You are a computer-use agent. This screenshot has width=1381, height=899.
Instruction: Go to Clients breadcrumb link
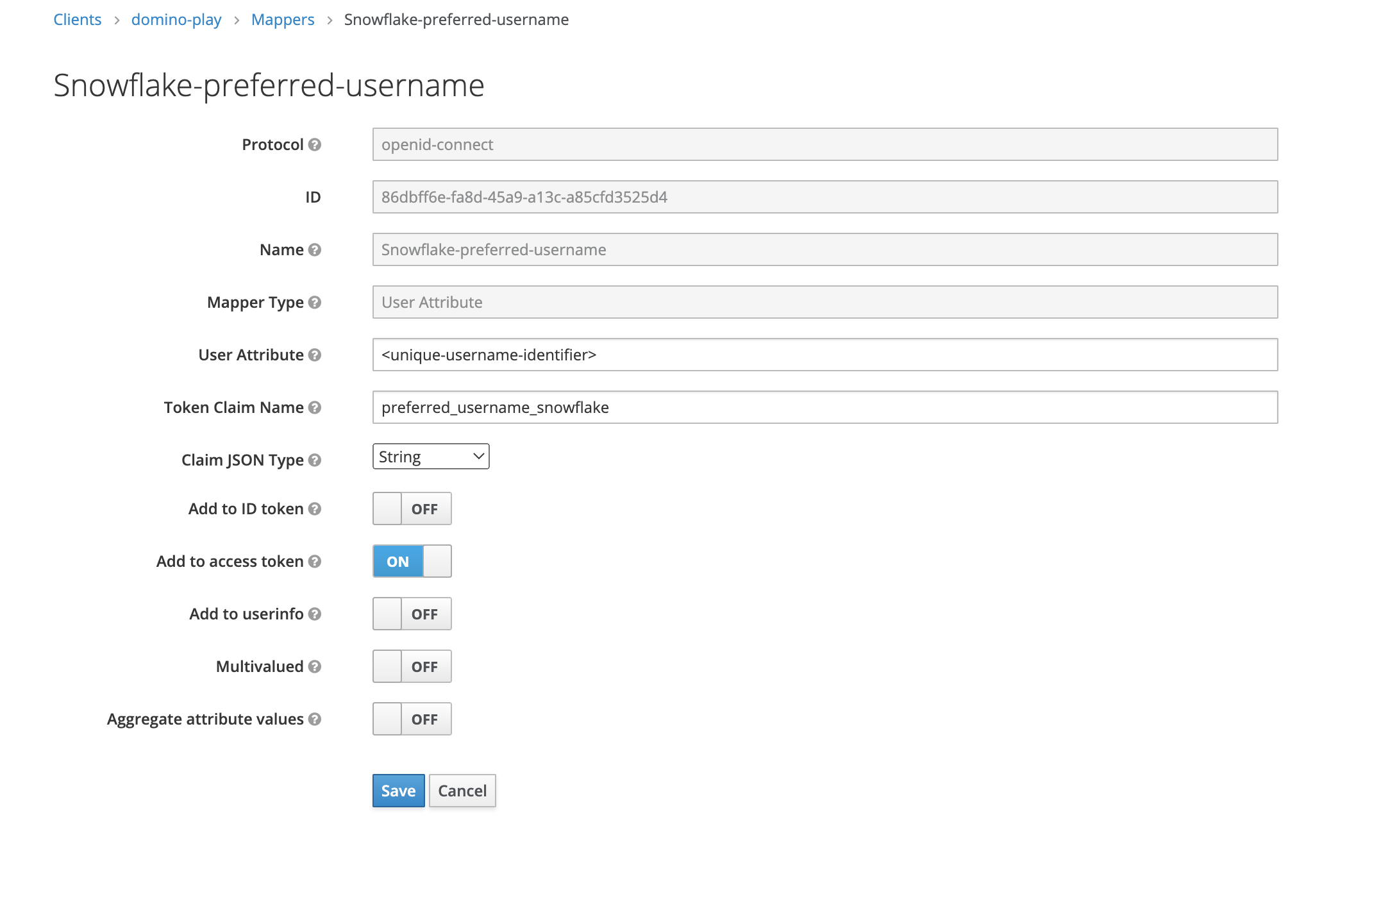click(x=77, y=20)
